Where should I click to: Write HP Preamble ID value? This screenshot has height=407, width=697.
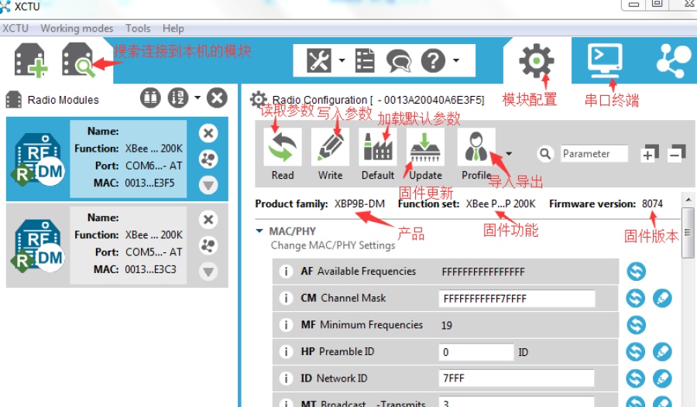coord(662,352)
